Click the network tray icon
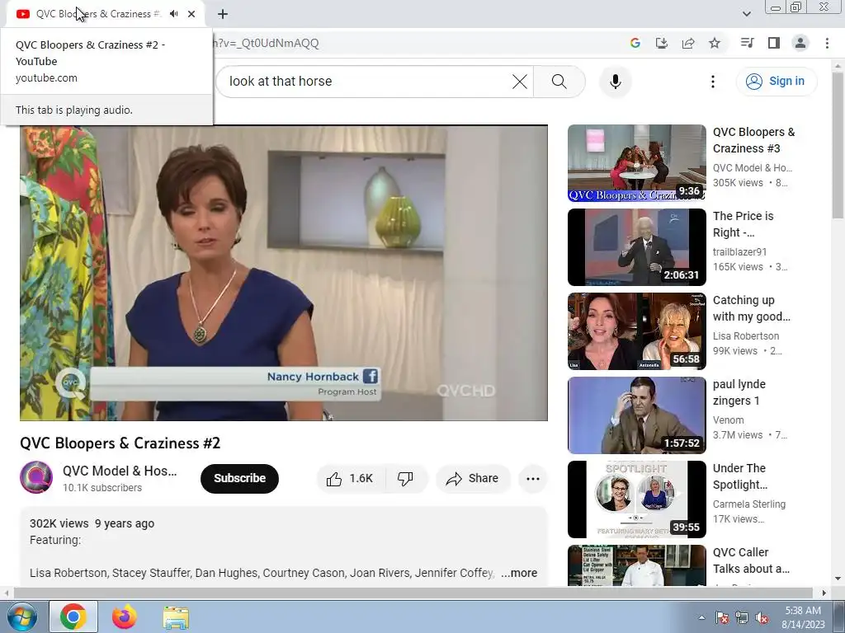Screen dimensions: 845x633 [x=742, y=617]
